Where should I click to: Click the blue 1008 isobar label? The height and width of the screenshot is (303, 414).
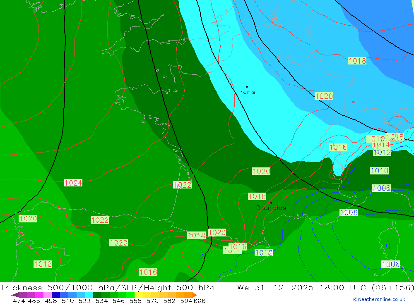[x=382, y=188]
